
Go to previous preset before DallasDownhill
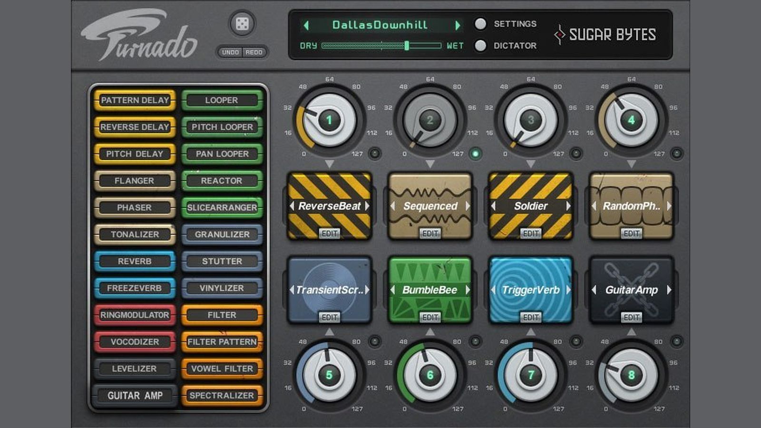(x=306, y=25)
